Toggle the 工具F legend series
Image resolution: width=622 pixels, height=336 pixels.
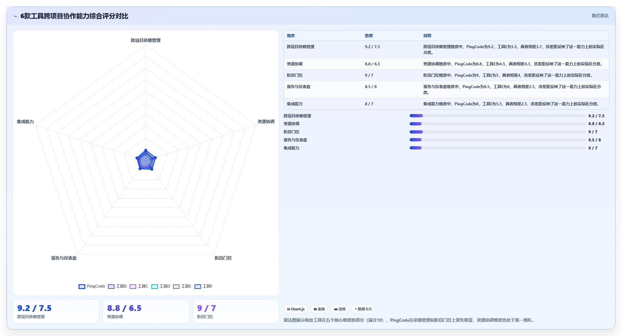click(204, 286)
